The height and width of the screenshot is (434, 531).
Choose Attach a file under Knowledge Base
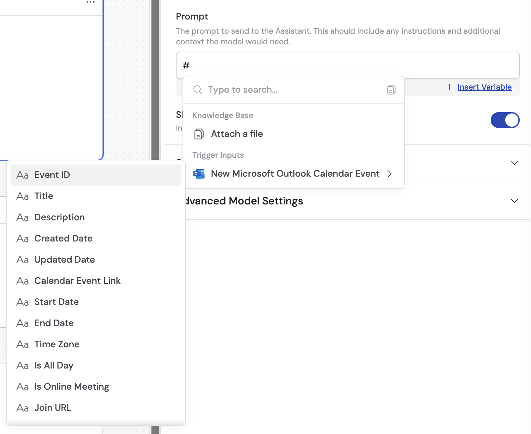click(x=237, y=134)
